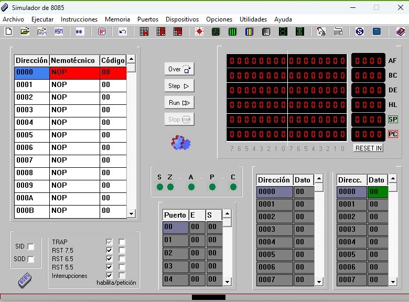409x302 pixels.
Task: Open the OUT ports grid icon
Action: click(x=178, y=31)
